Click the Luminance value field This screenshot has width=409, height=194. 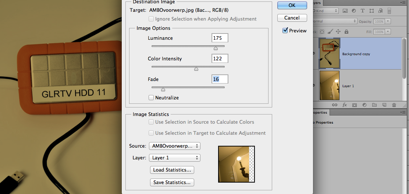(220, 38)
